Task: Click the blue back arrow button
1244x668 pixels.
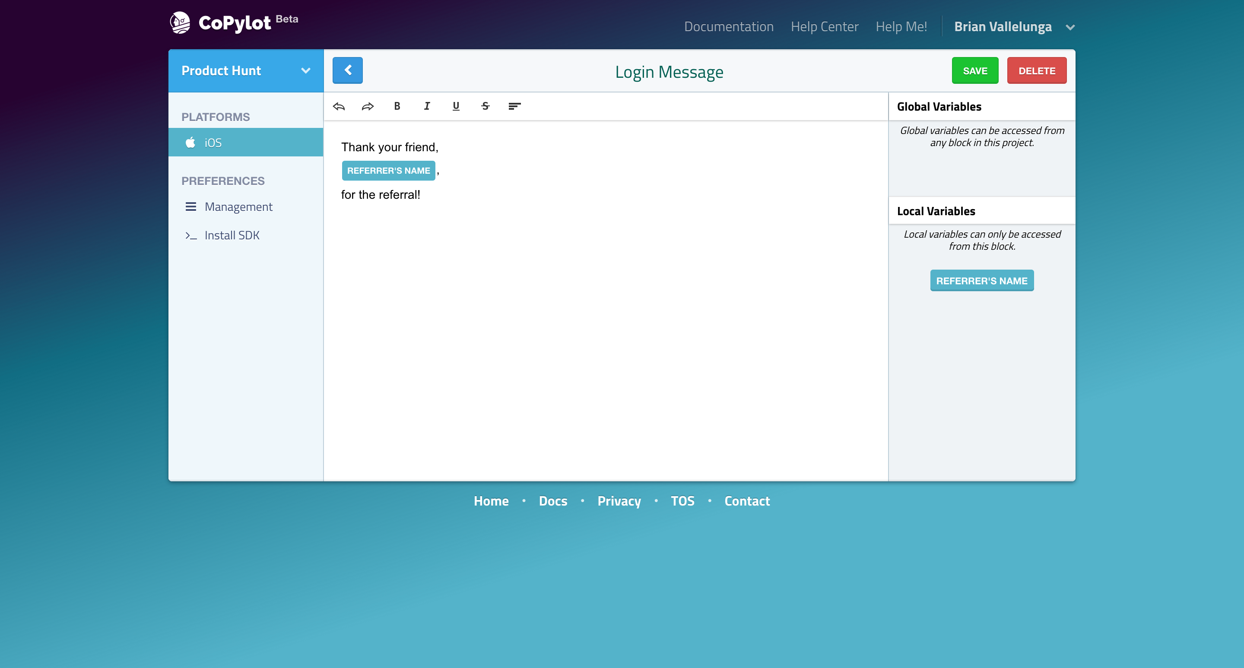Action: point(347,70)
